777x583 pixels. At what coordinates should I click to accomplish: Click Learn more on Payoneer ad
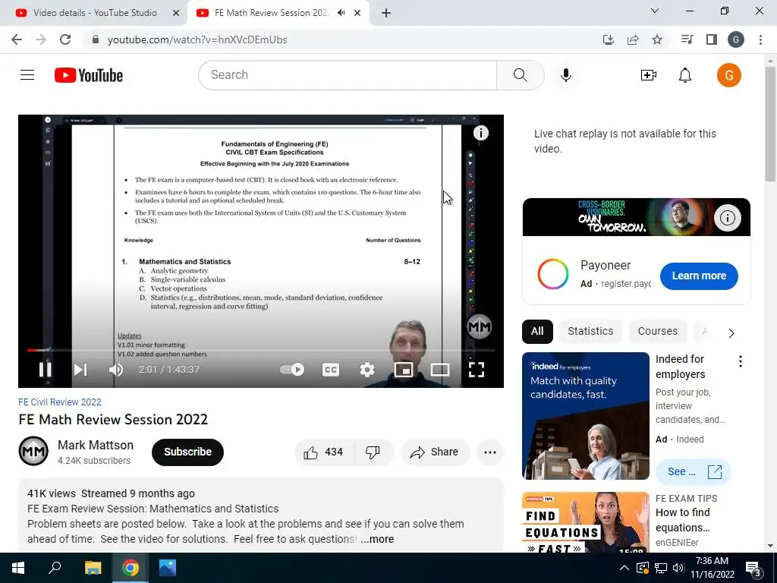[699, 276]
